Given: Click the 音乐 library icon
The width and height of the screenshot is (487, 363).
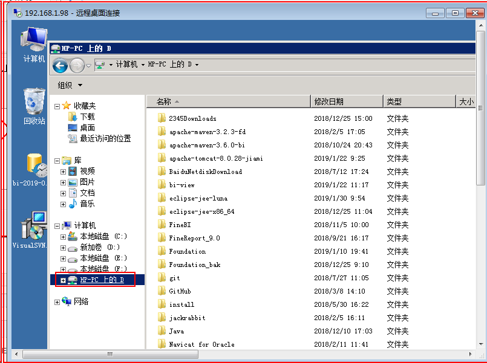Looking at the screenshot, I should point(73,204).
